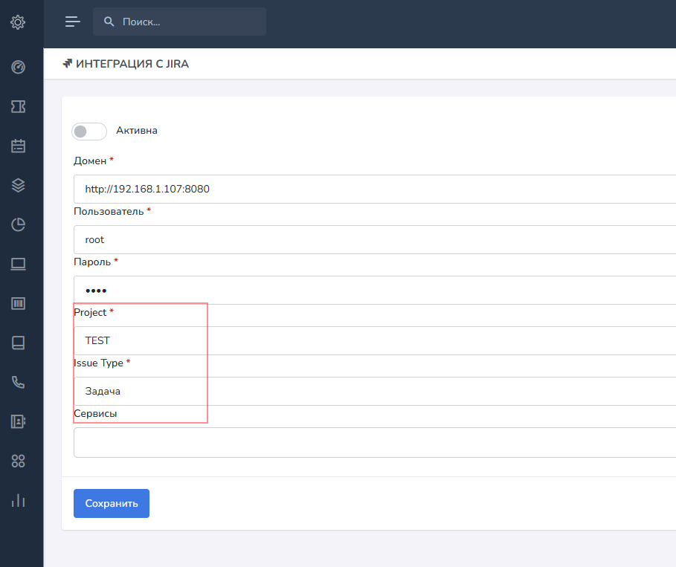Click the Домен URL input field
The image size is (676, 567).
(x=372, y=189)
